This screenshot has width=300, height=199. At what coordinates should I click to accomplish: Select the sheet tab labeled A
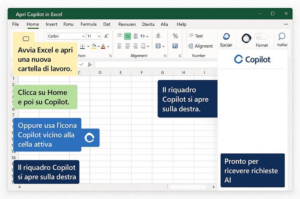19,187
